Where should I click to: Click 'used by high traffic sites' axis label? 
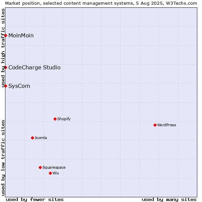[x=3, y=48]
